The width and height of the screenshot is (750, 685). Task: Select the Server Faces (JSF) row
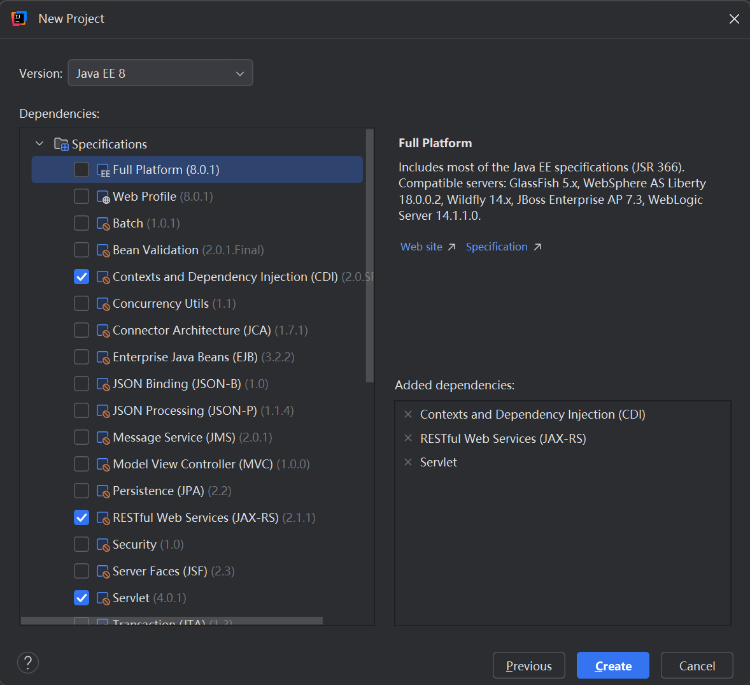click(197, 571)
